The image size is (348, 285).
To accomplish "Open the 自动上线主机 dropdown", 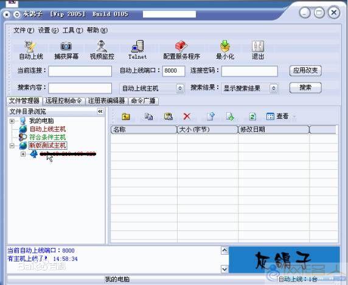I will (180, 89).
